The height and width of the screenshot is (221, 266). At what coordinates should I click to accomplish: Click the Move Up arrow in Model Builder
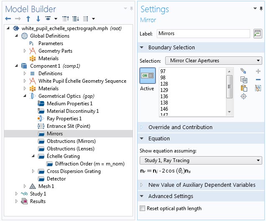[x=28, y=19]
